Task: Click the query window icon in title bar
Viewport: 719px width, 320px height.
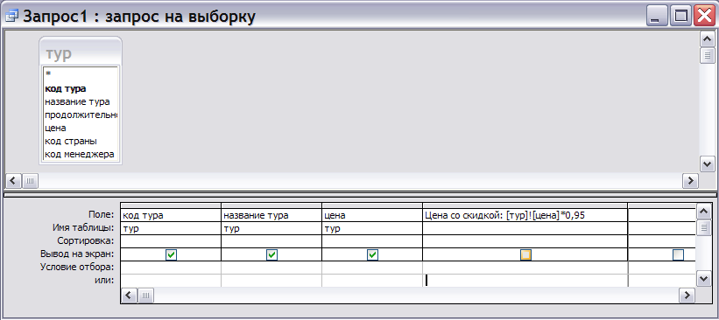Action: [11, 17]
